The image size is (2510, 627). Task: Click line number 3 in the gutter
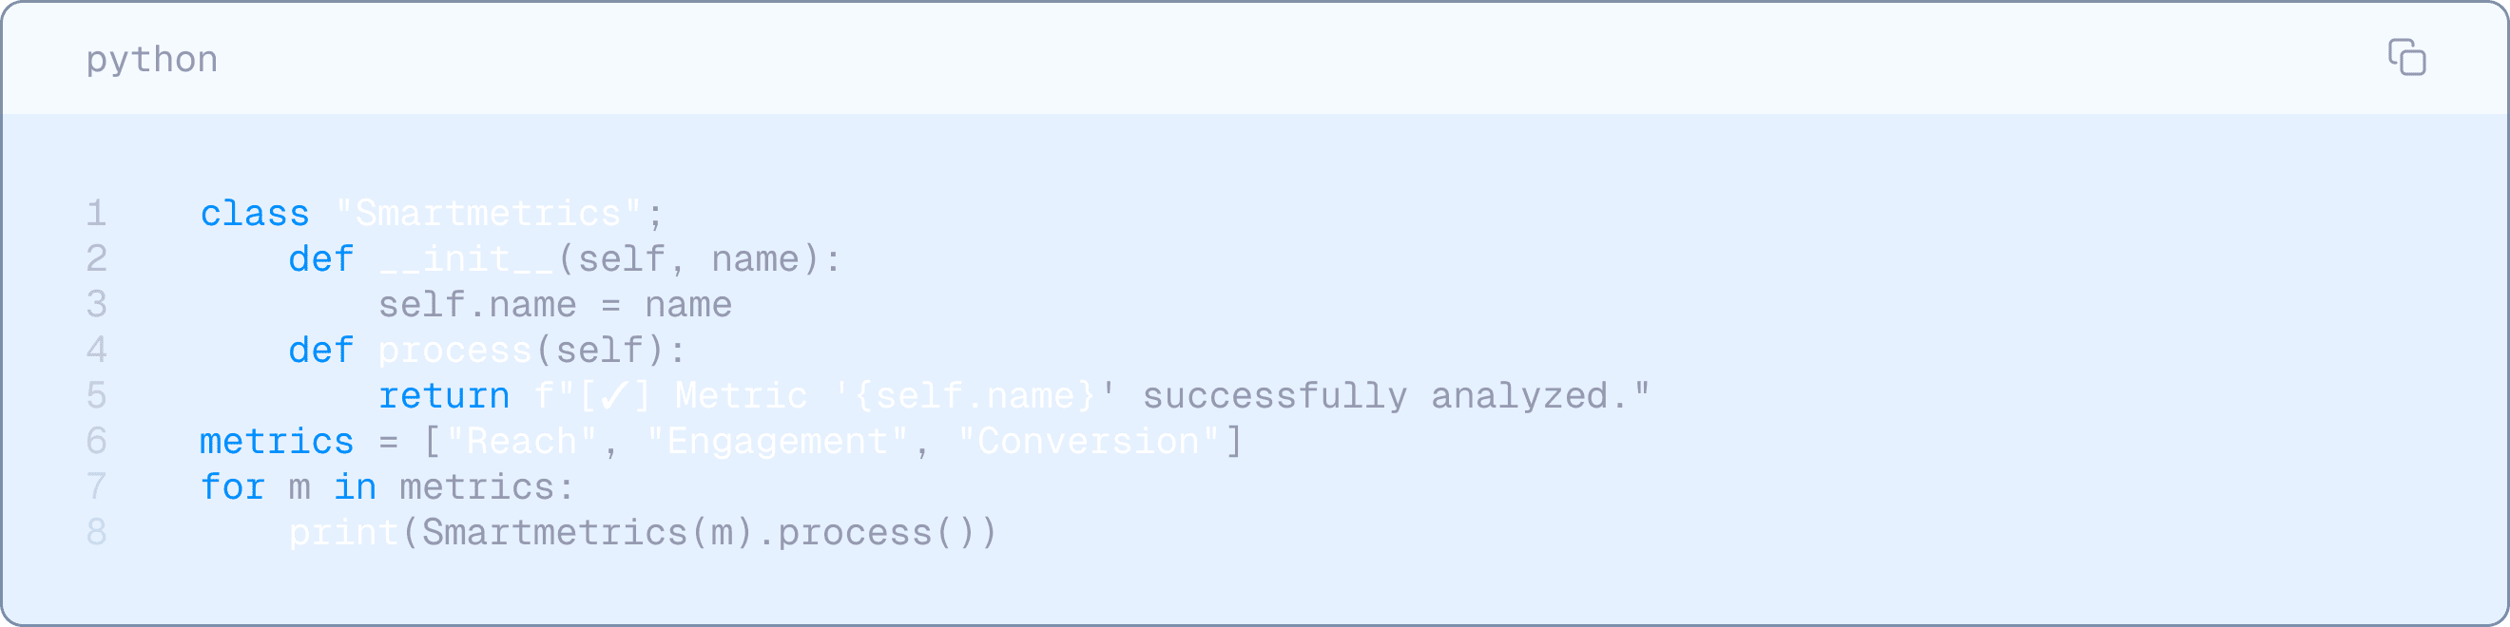[96, 305]
